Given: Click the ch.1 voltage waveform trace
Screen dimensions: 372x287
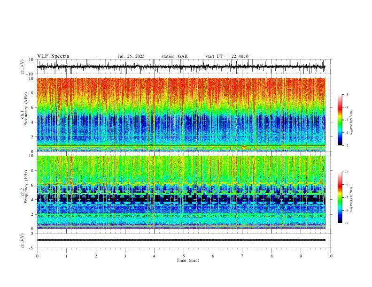Looking at the screenshot, I should pyautogui.click(x=181, y=67).
